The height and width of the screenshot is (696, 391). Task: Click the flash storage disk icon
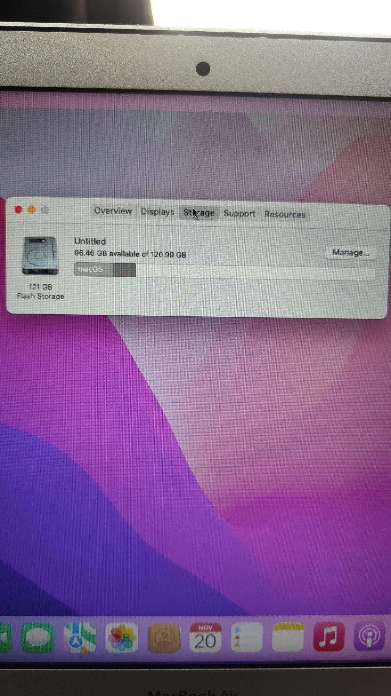(x=40, y=256)
